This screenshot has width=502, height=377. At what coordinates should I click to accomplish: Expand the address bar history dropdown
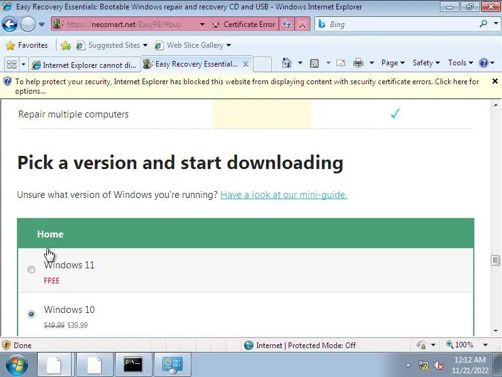(x=202, y=25)
